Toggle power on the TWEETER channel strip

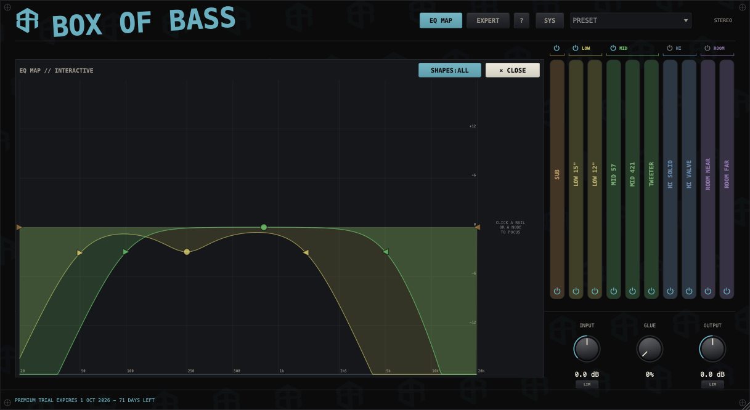point(651,291)
